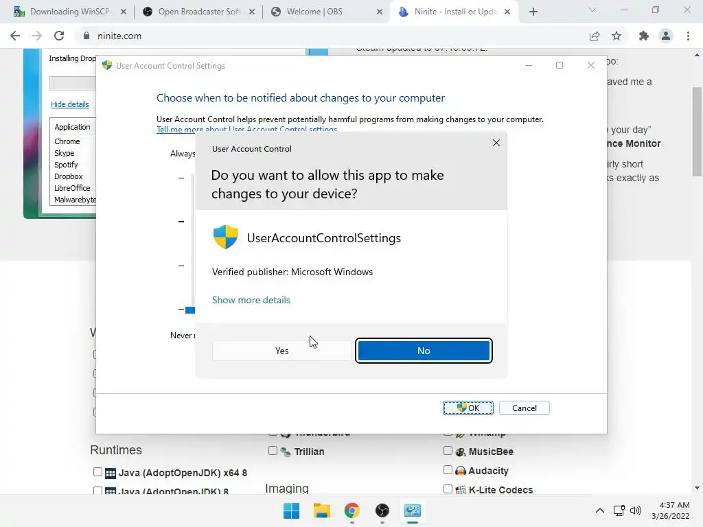Viewport: 703px width, 527px height.
Task: Click Hide details link in Ninite installer
Action: coord(70,104)
